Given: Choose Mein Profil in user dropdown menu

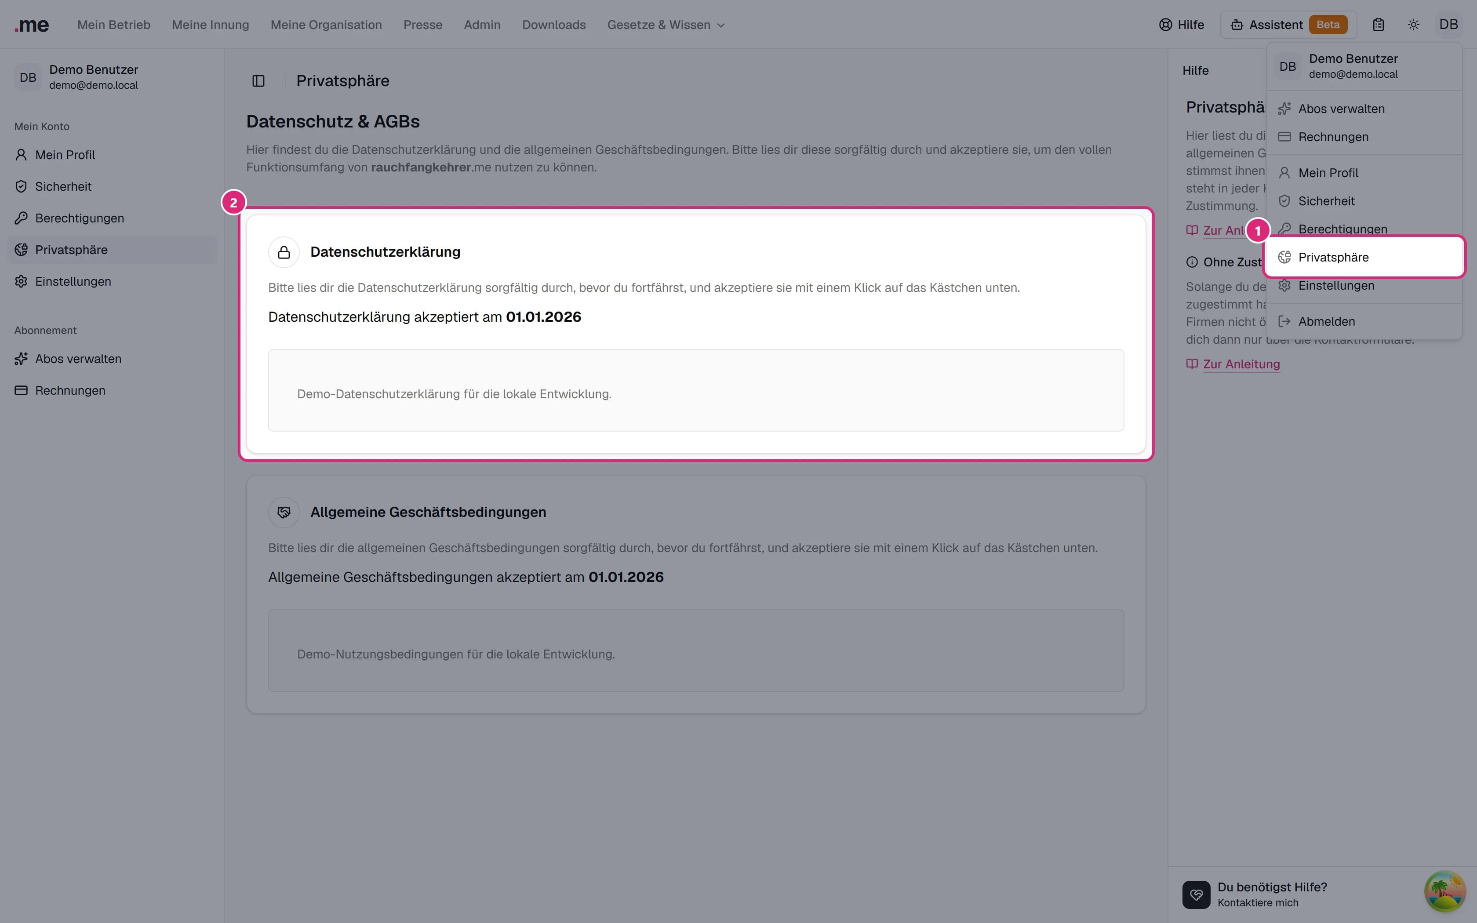Looking at the screenshot, I should 1364,173.
